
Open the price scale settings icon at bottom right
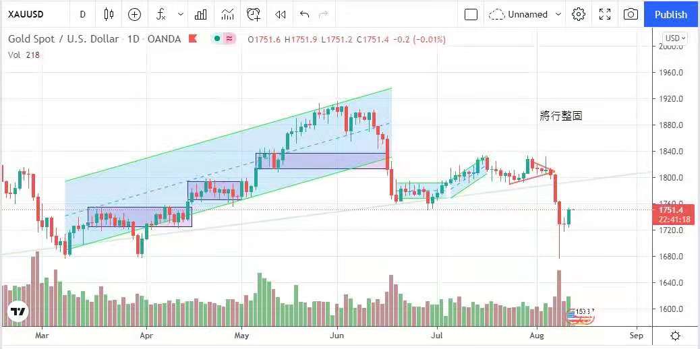[x=675, y=336]
